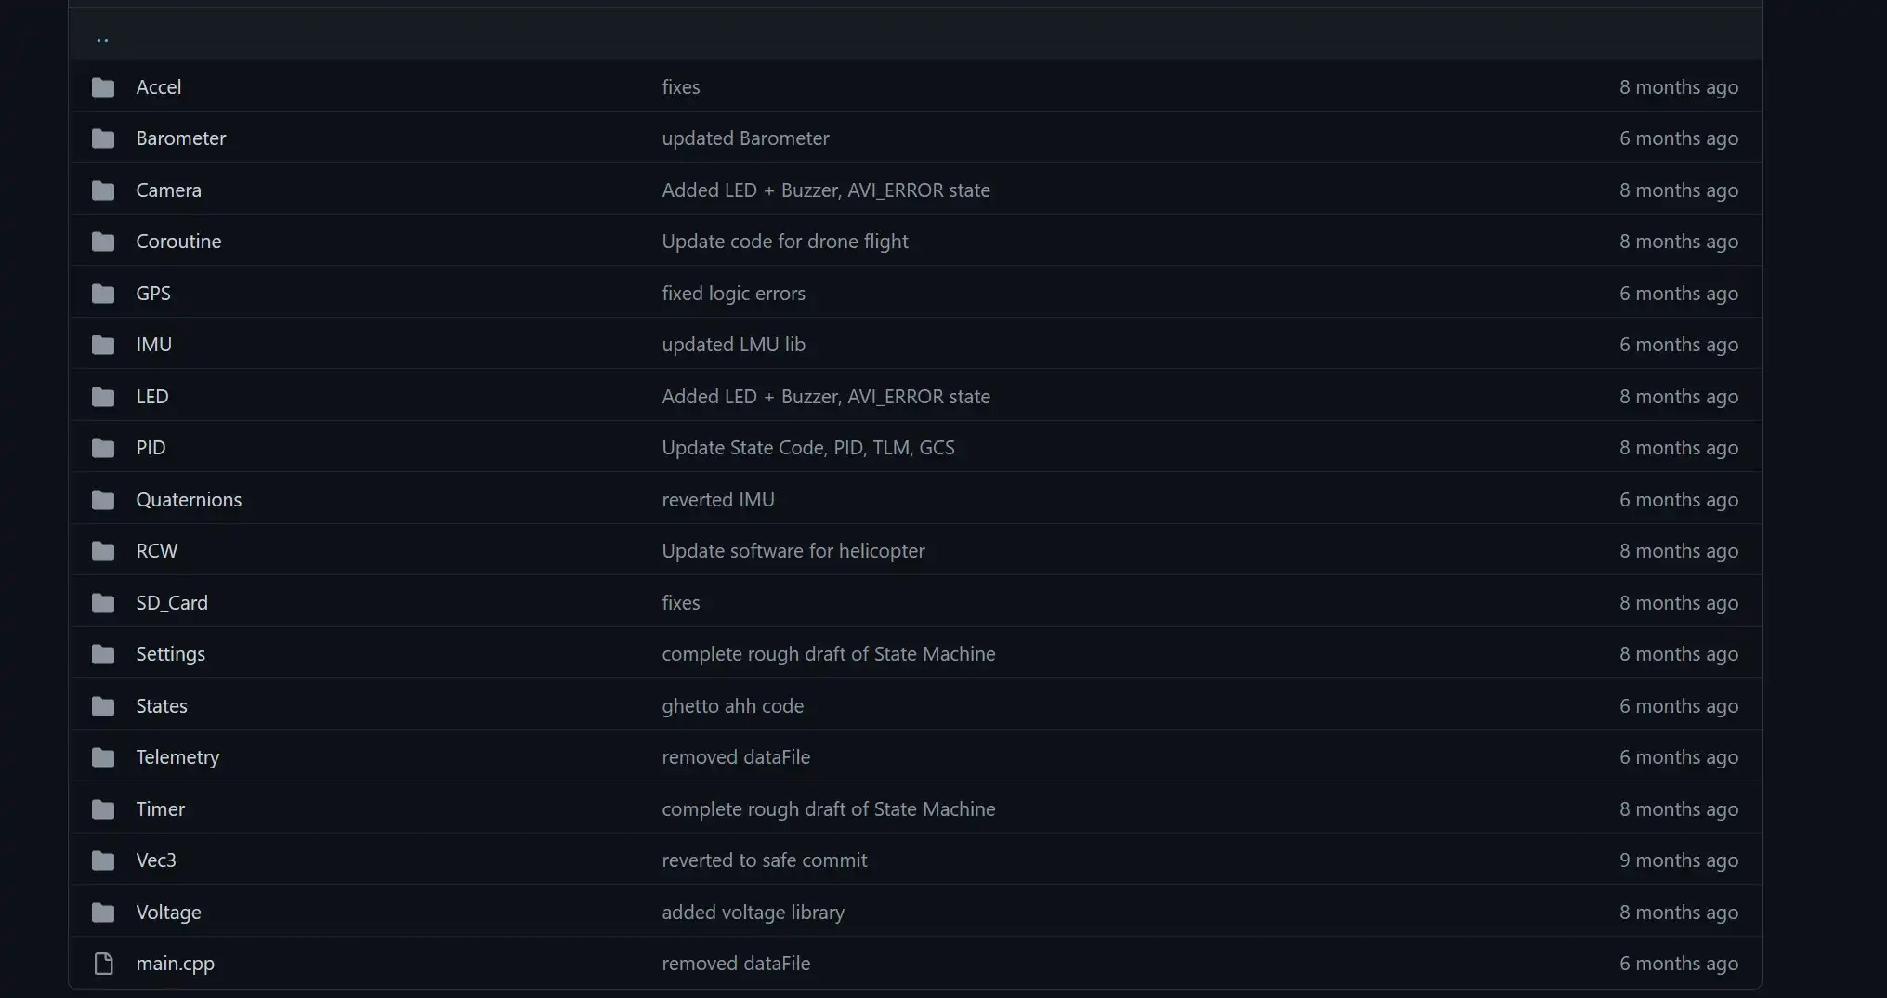Viewport: 1887px width, 998px height.
Task: Open the 'ghetto ahh code' commit message
Action: (732, 706)
